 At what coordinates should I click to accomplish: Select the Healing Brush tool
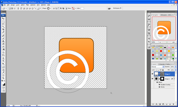tap(3, 36)
